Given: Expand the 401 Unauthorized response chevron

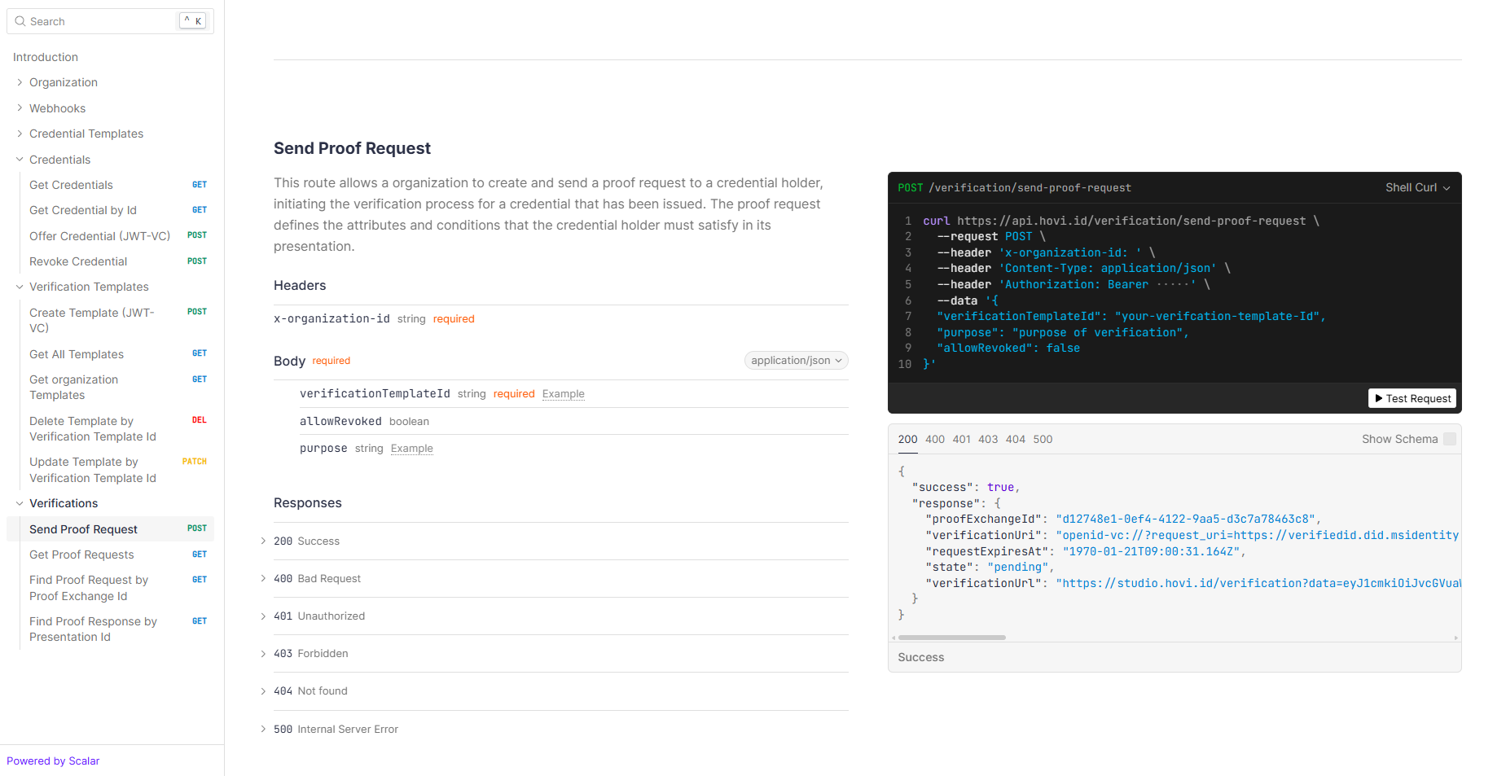Looking at the screenshot, I should pos(263,616).
